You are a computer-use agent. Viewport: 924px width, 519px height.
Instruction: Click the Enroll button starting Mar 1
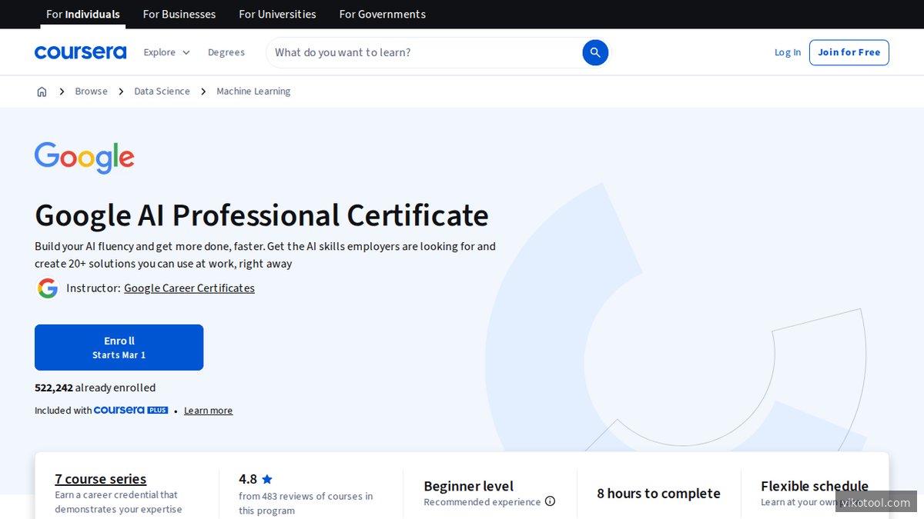[x=119, y=347]
